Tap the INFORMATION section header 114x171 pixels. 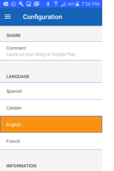(21, 166)
